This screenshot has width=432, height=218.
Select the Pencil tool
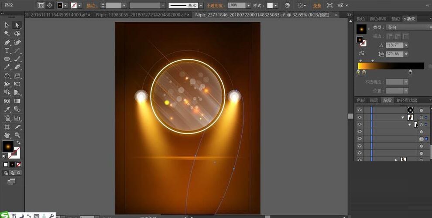tap(7, 67)
